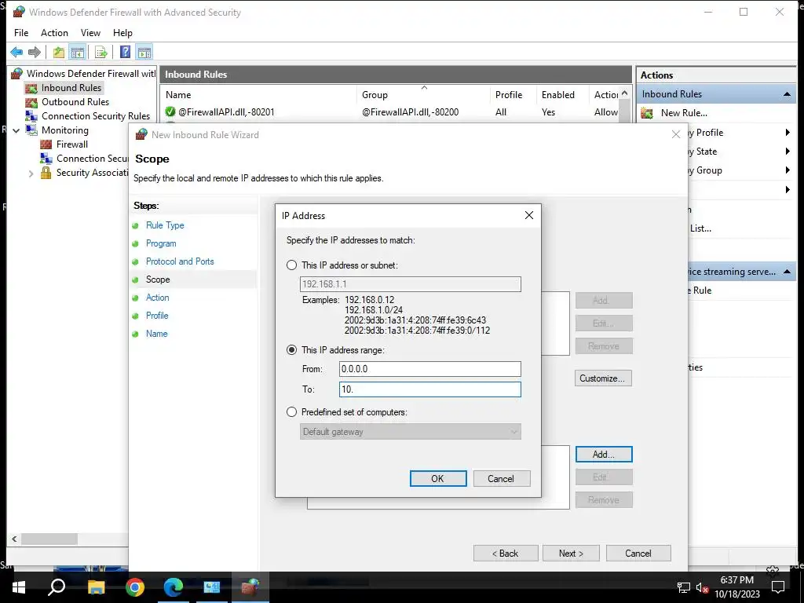
Task: Go to the Rule Type step
Action: 165,225
